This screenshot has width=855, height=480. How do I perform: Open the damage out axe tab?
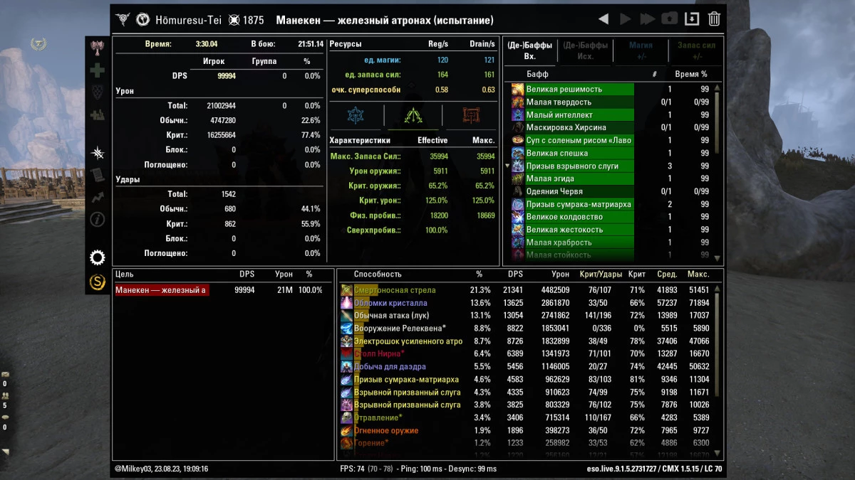pyautogui.click(x=98, y=48)
